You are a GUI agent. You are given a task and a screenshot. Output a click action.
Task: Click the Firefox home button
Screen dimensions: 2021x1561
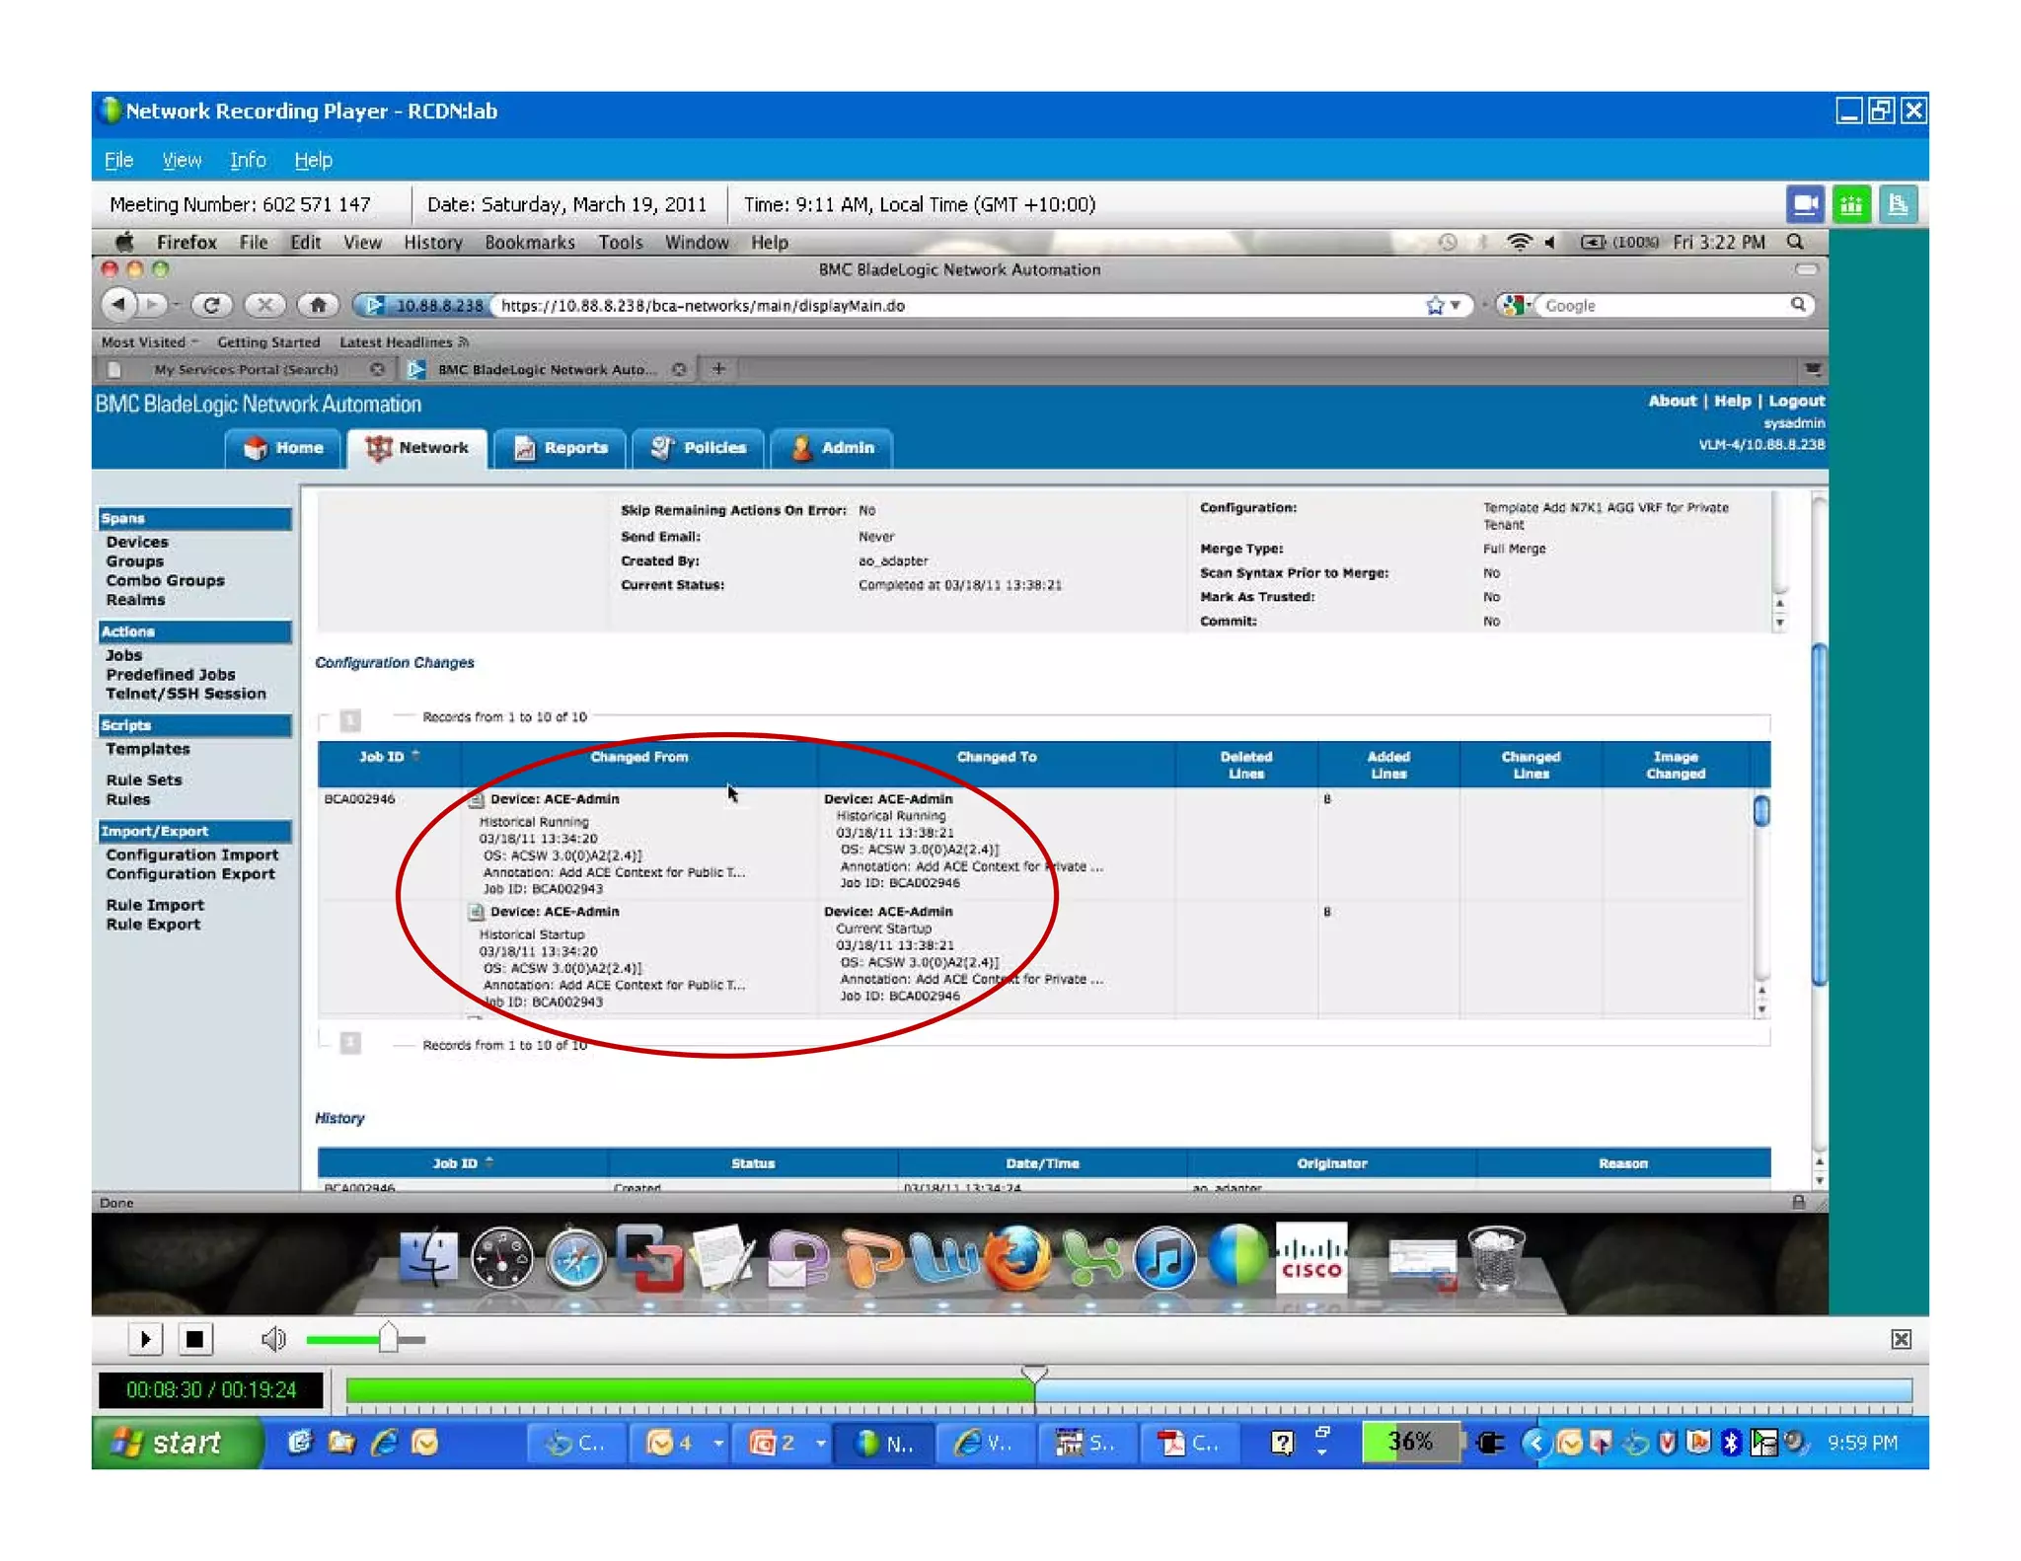[318, 306]
